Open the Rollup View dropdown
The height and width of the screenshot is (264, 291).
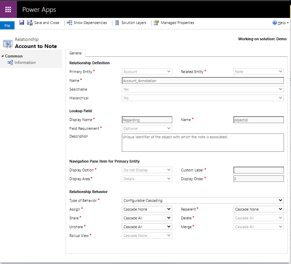(147, 236)
